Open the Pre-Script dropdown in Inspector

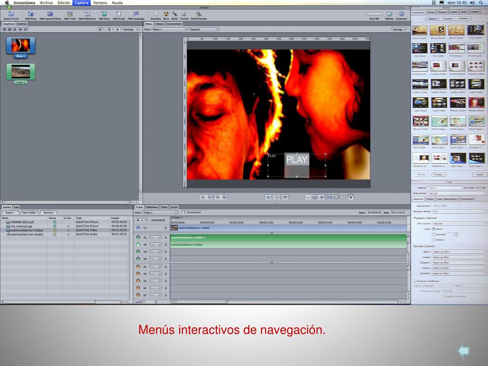click(459, 224)
